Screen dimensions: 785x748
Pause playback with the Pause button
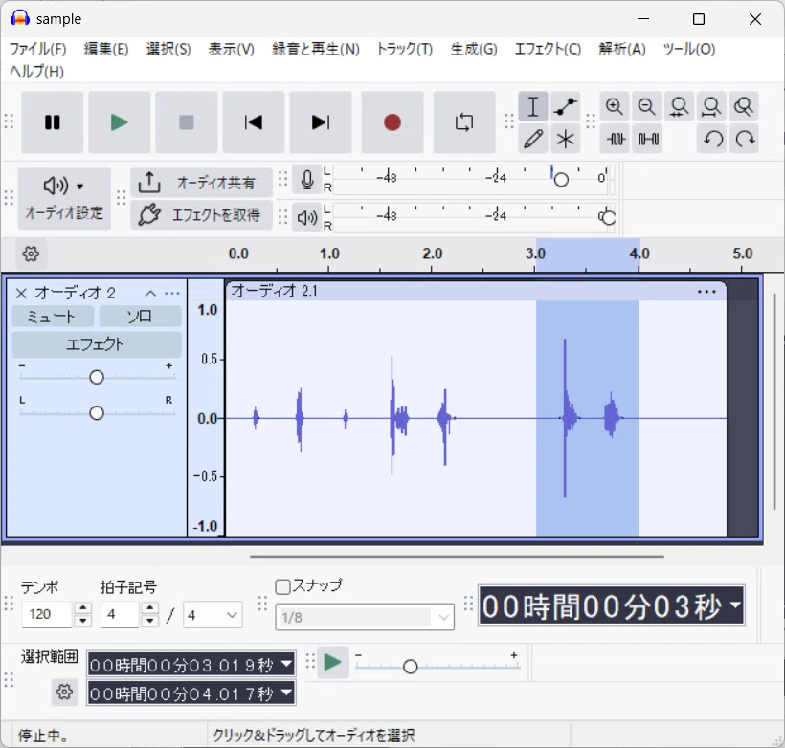tap(52, 122)
